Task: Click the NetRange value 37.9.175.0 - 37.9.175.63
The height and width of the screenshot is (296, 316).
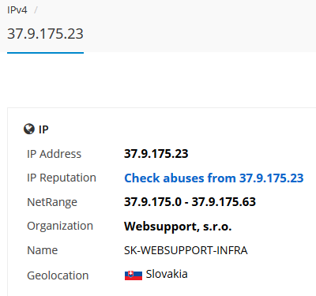Action: 190,202
